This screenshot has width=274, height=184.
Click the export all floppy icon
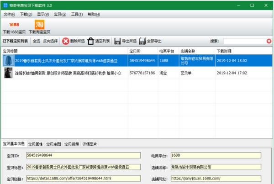[x=142, y=41]
